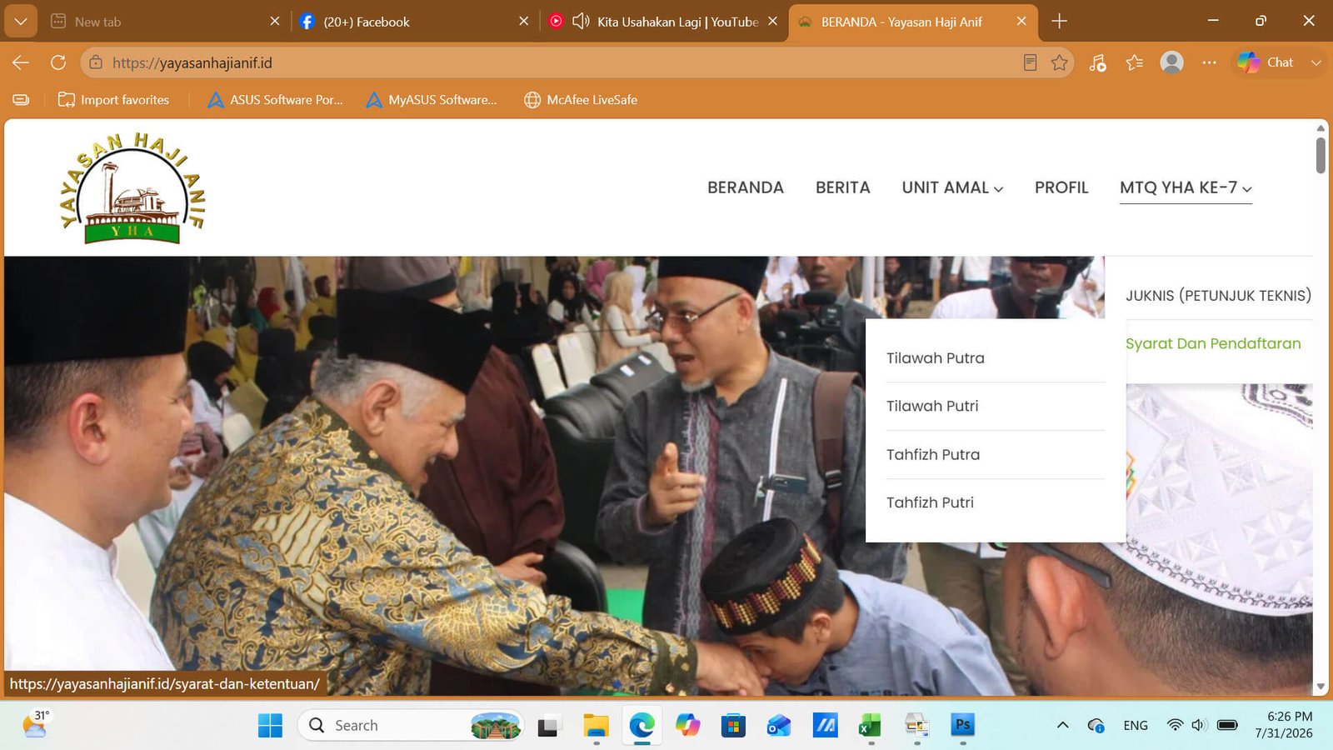Open the browser profile avatar

pos(1171,62)
